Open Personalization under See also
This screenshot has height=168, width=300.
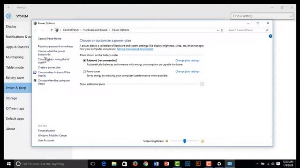point(46,131)
